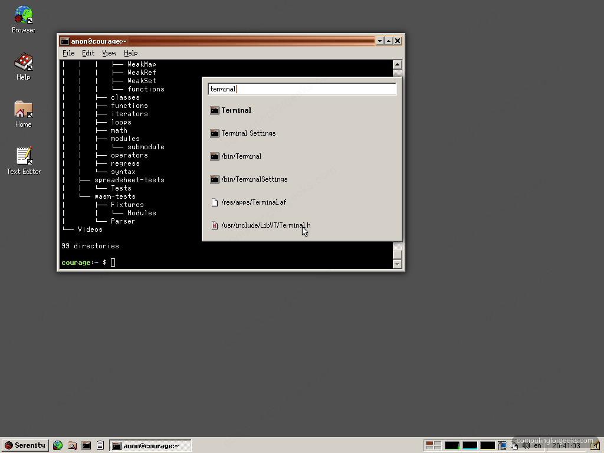Click the CPU usage graph applet
The image size is (604, 453).
(452, 446)
